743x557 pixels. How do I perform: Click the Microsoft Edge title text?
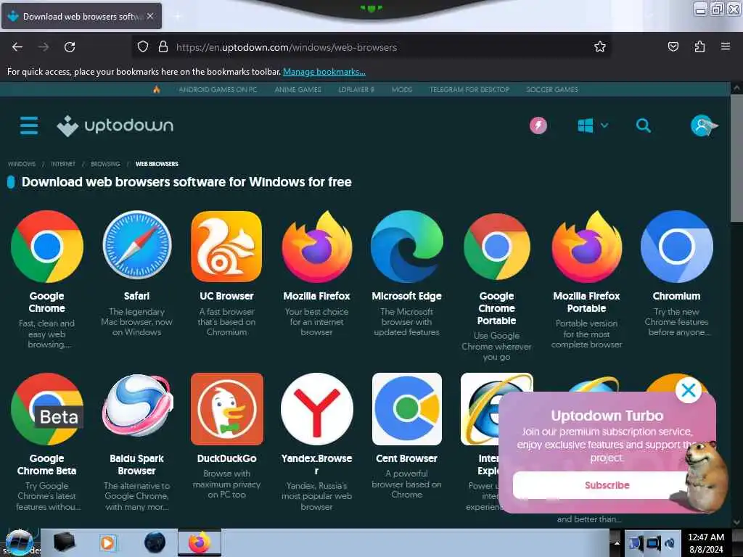tap(406, 296)
